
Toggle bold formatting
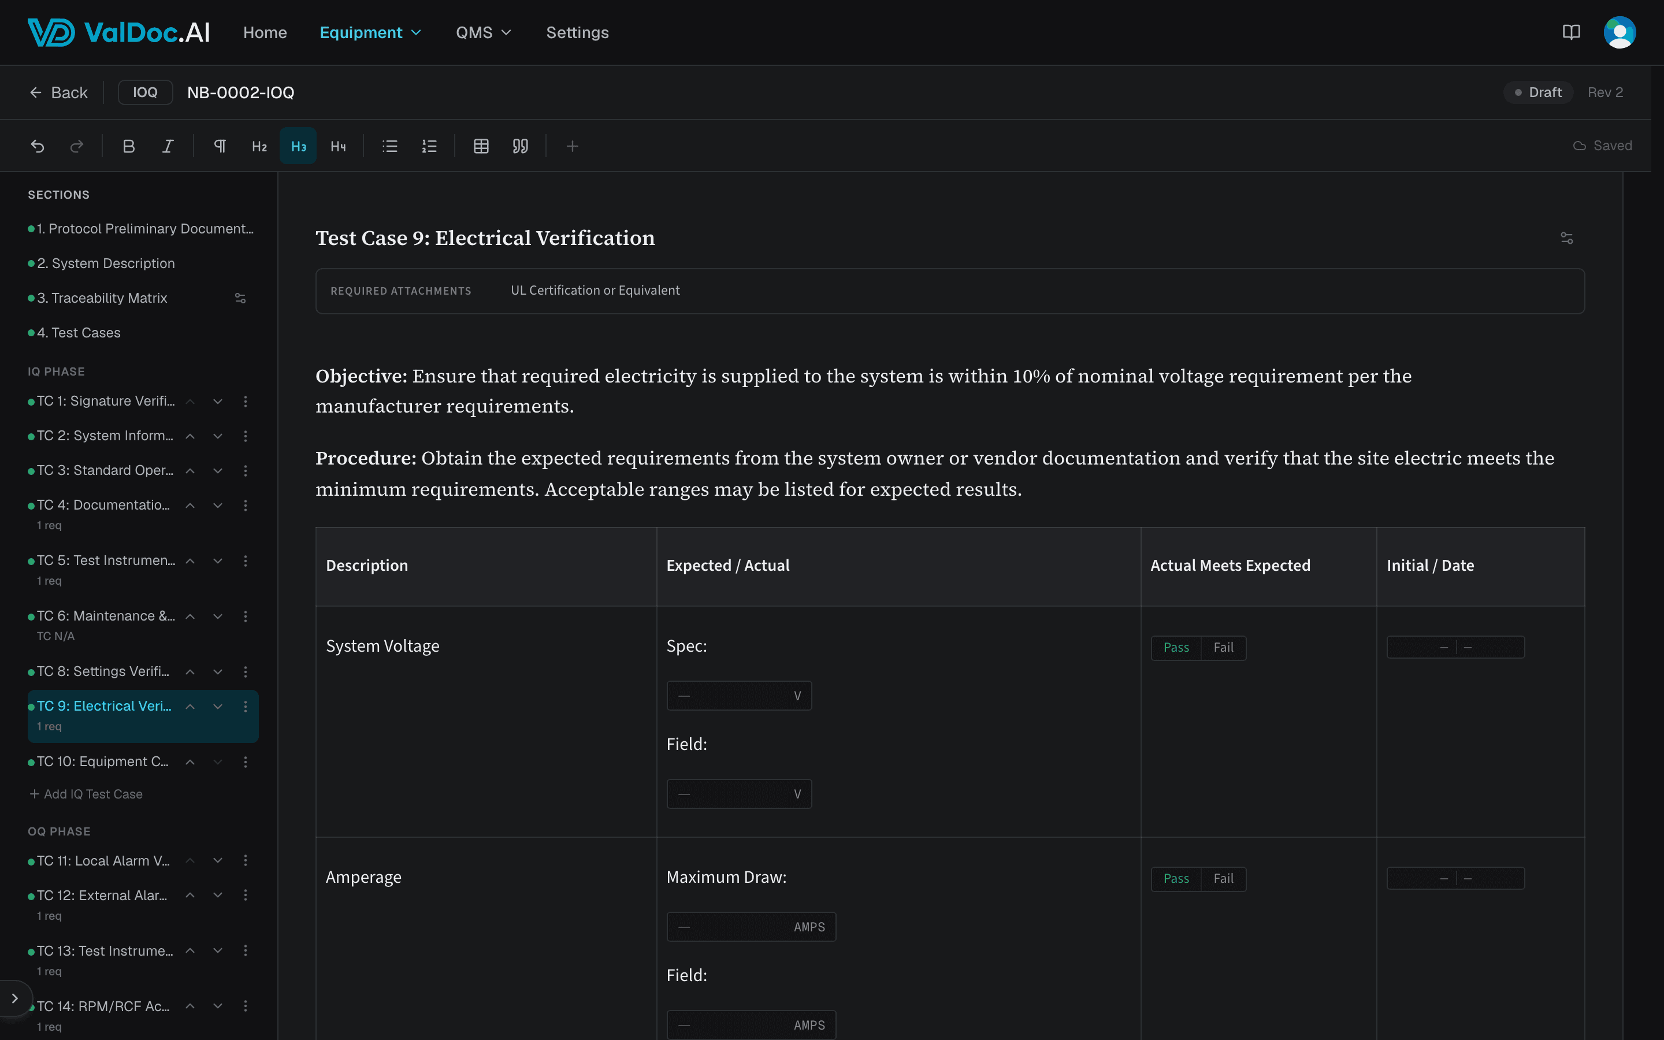tap(129, 146)
